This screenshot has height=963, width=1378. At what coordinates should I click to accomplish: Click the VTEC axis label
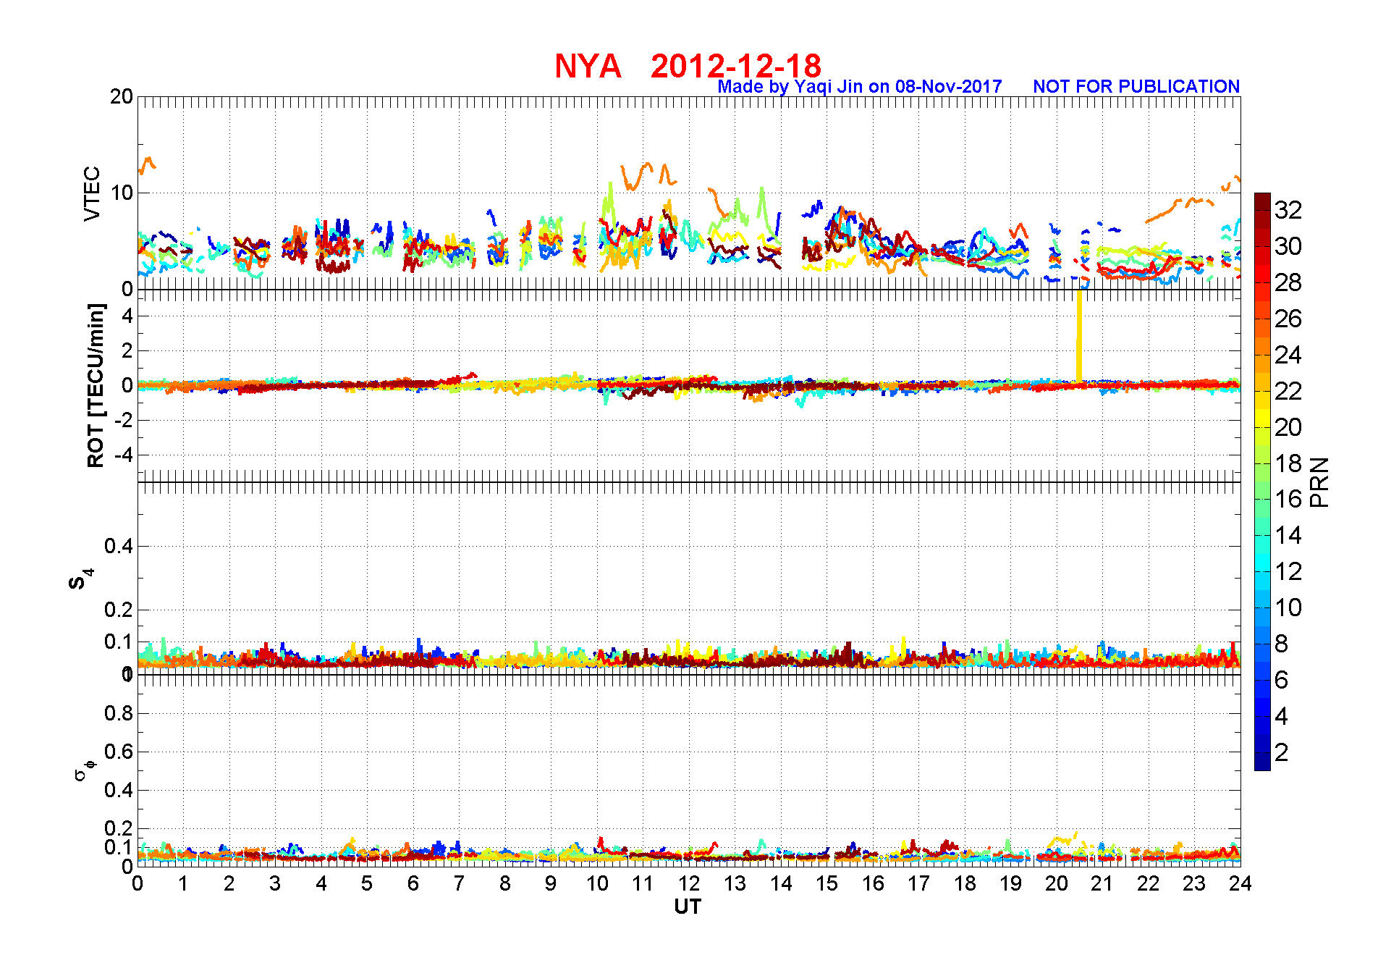coord(92,193)
